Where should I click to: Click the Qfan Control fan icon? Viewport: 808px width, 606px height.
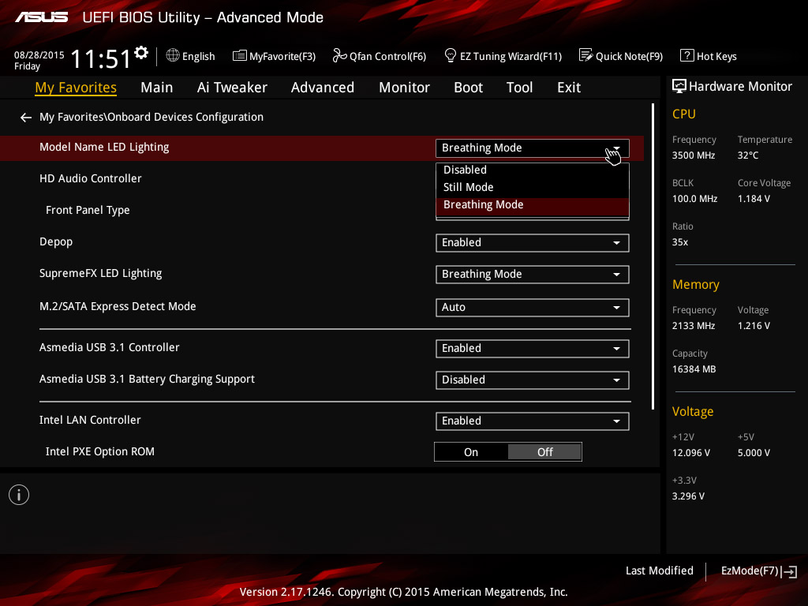[x=339, y=55]
